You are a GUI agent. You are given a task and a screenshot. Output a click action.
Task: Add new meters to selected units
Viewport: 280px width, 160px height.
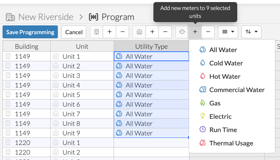[x=195, y=32]
